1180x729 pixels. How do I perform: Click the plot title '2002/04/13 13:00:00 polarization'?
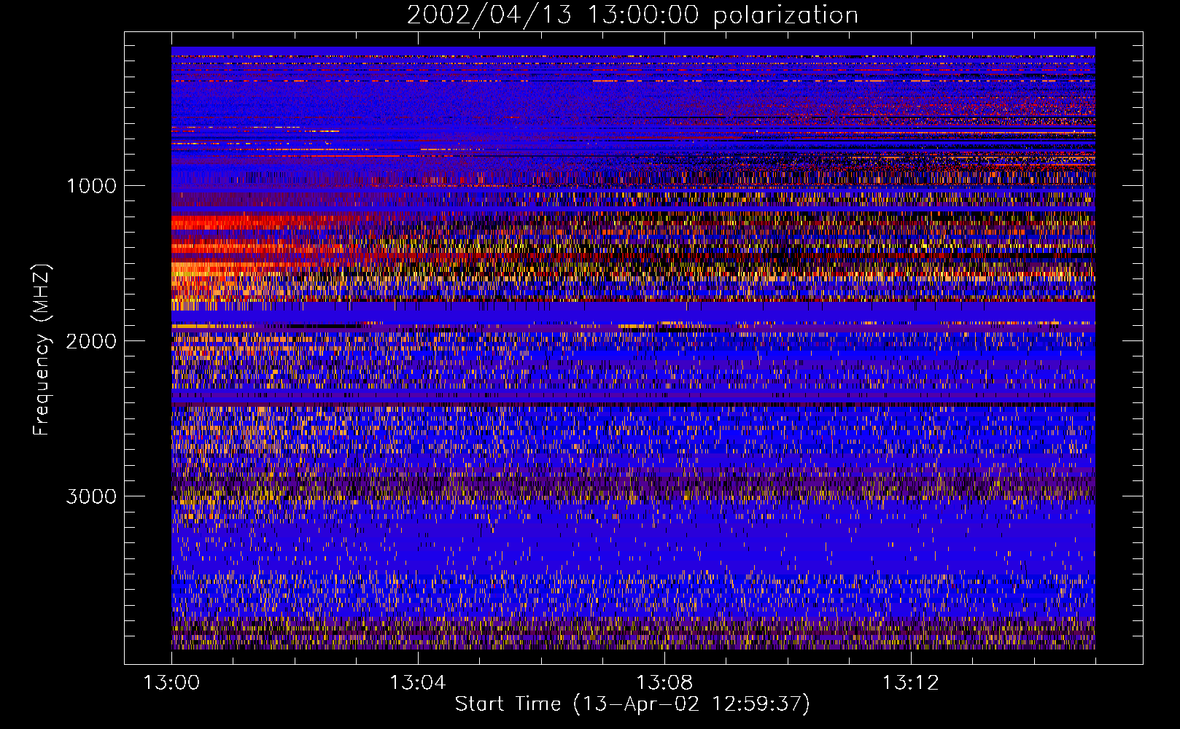[x=632, y=15]
